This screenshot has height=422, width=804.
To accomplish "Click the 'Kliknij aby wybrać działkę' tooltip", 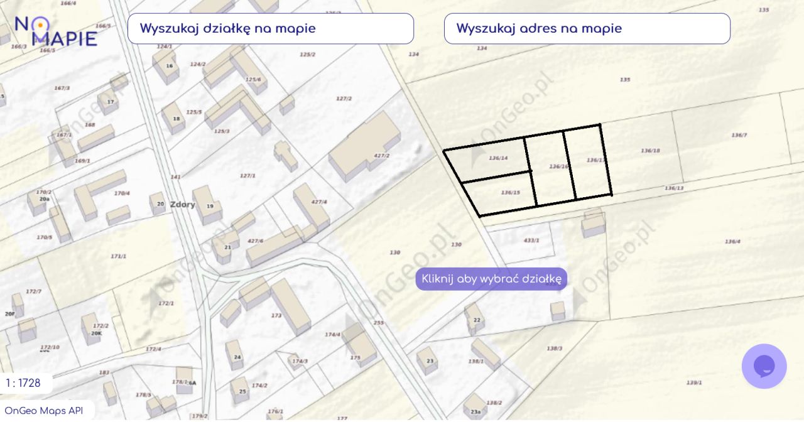I will (491, 279).
